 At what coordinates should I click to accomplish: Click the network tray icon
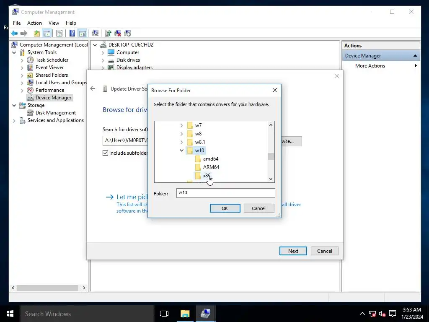click(372, 314)
